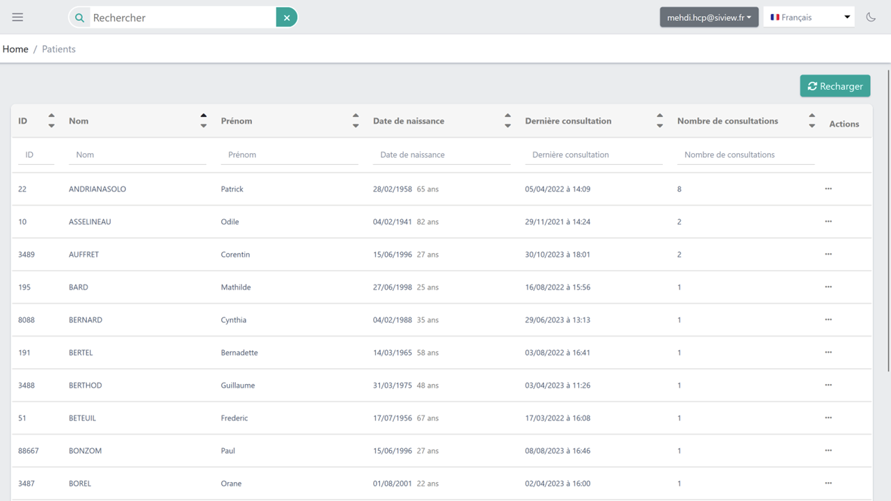Clear the search with the X button

[287, 17]
